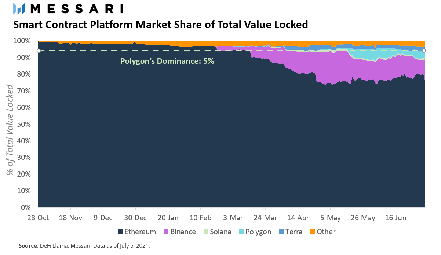Click the chart title text

coord(160,25)
